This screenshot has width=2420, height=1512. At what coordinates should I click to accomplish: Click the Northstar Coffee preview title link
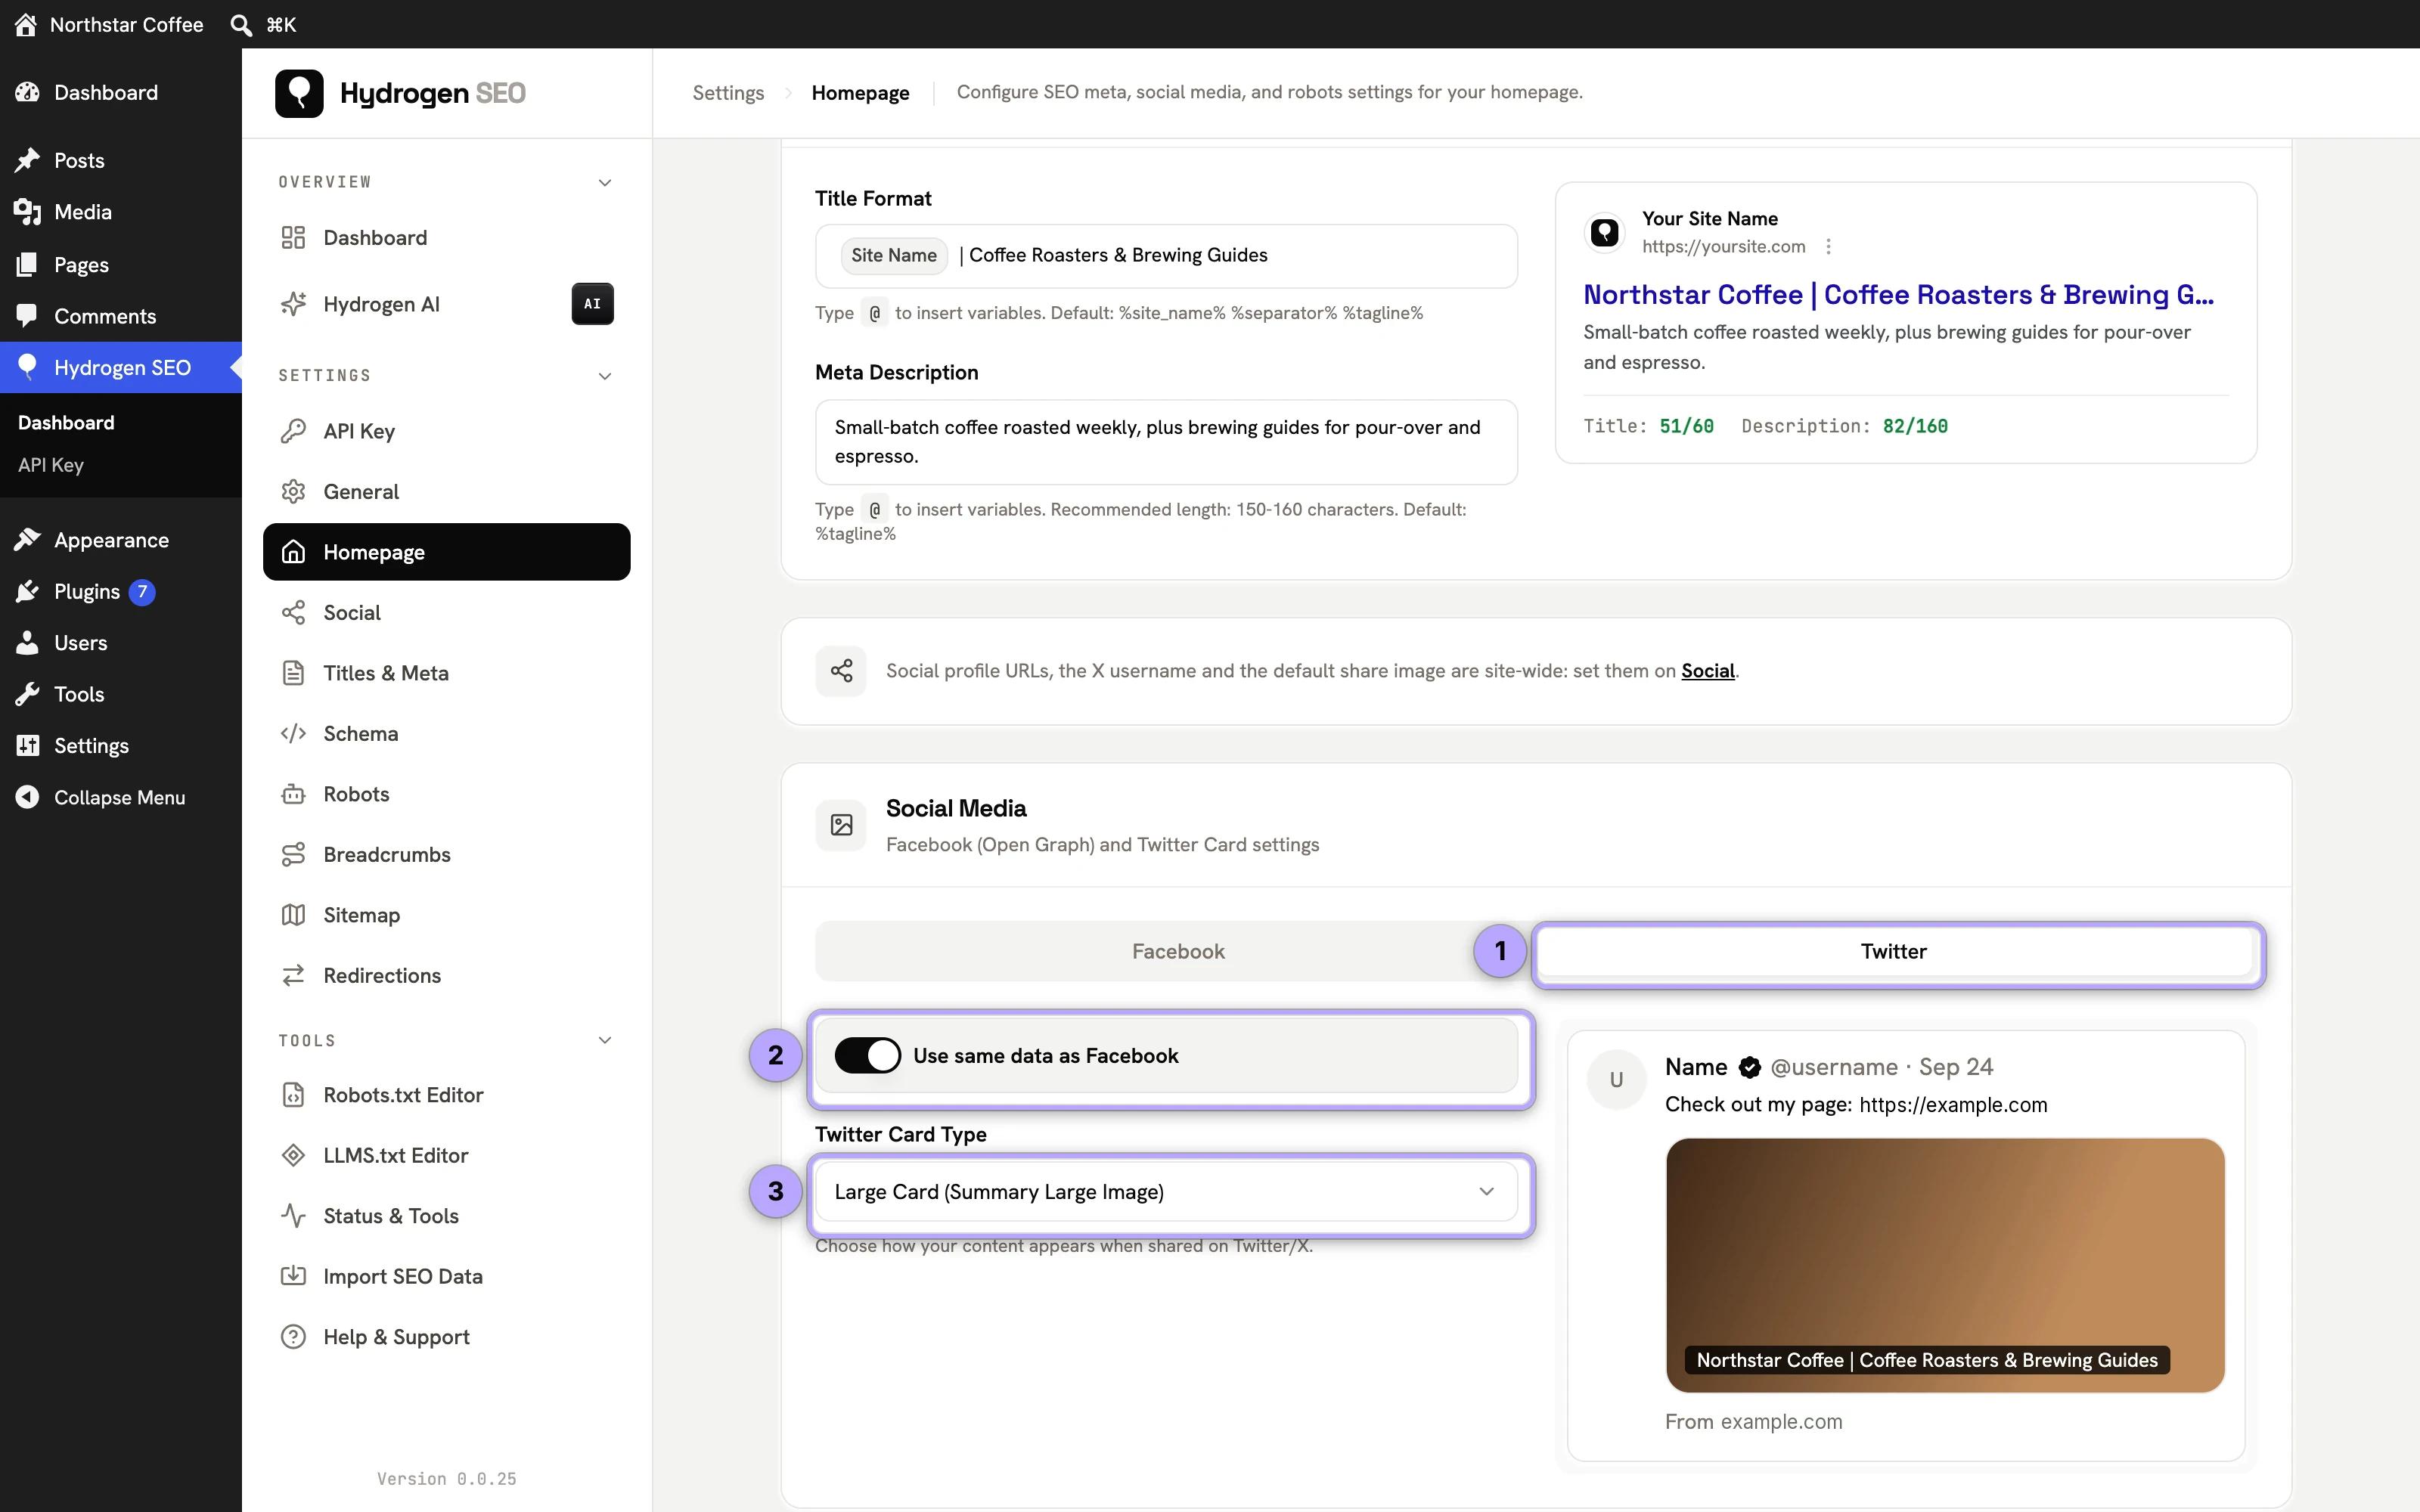1898,295
